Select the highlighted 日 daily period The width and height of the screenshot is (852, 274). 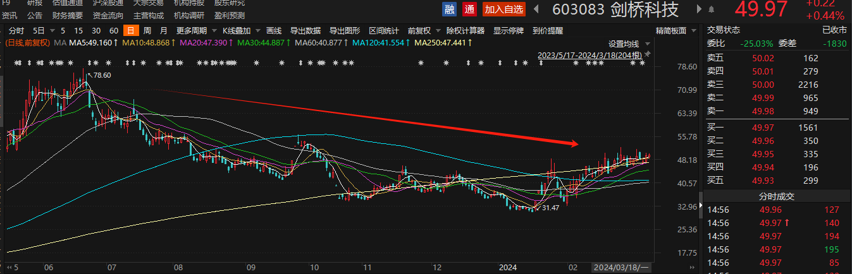(x=130, y=31)
